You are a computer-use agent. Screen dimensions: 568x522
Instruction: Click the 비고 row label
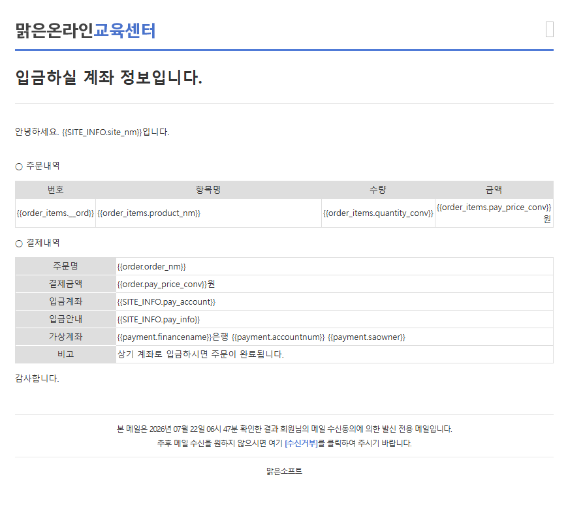[x=65, y=354]
